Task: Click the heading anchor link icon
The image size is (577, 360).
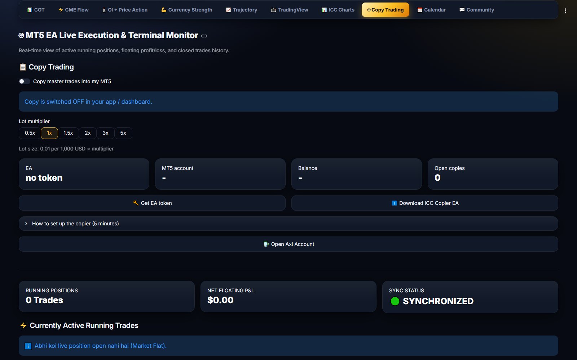Action: tap(204, 36)
